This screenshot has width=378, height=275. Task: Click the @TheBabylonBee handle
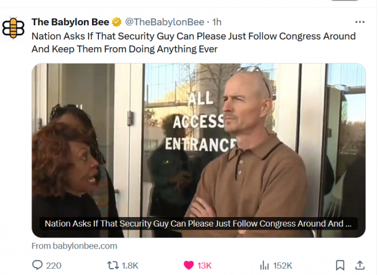click(164, 22)
